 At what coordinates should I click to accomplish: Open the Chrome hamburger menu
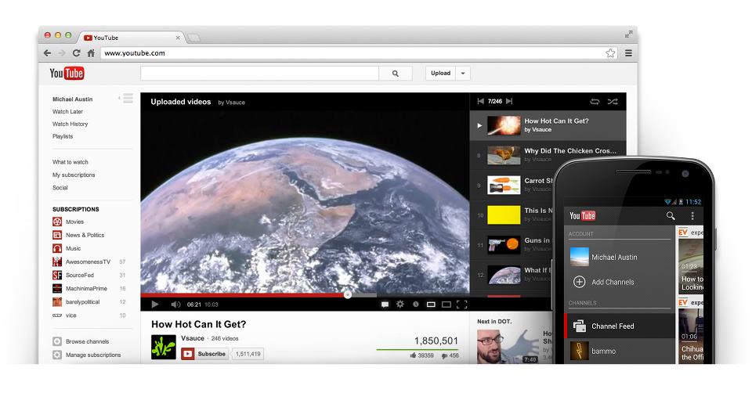pos(628,52)
